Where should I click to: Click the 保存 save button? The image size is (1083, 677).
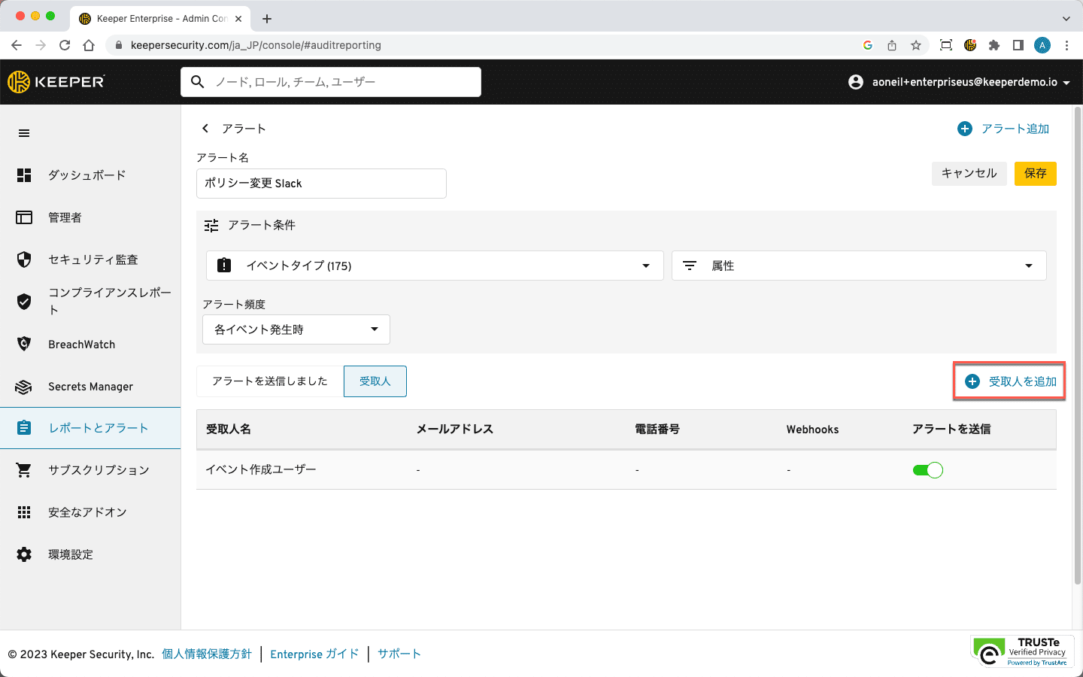pyautogui.click(x=1035, y=174)
